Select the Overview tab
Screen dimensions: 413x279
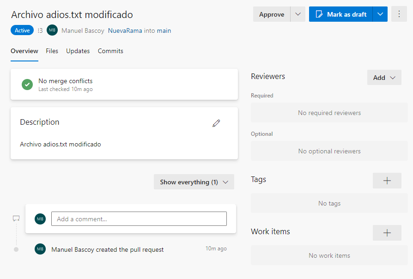pos(24,51)
